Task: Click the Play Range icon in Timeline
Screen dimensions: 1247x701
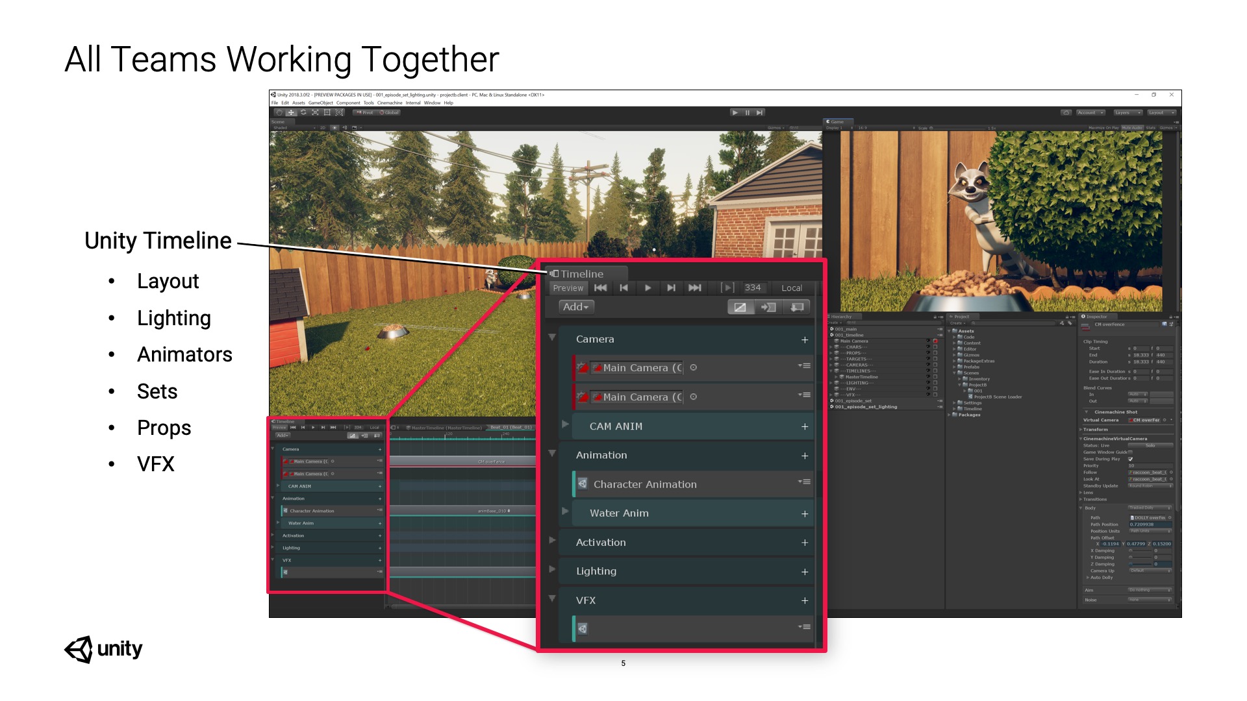Action: (x=727, y=288)
